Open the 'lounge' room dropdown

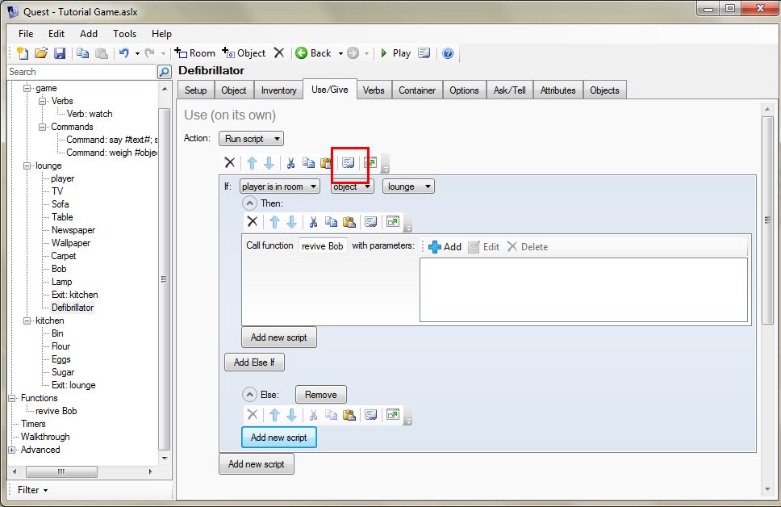pos(407,186)
